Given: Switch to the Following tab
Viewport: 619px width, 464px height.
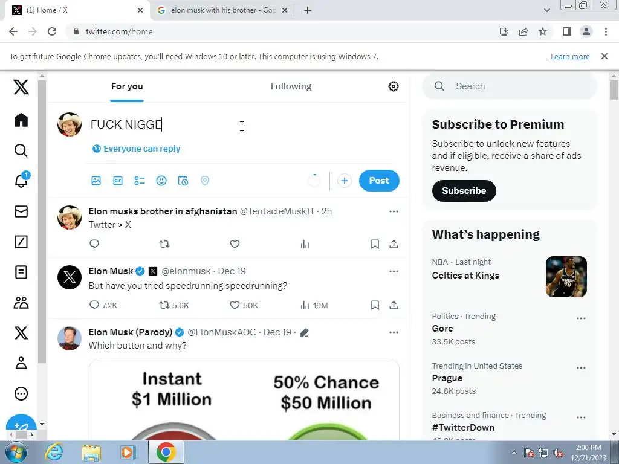Looking at the screenshot, I should 291,86.
